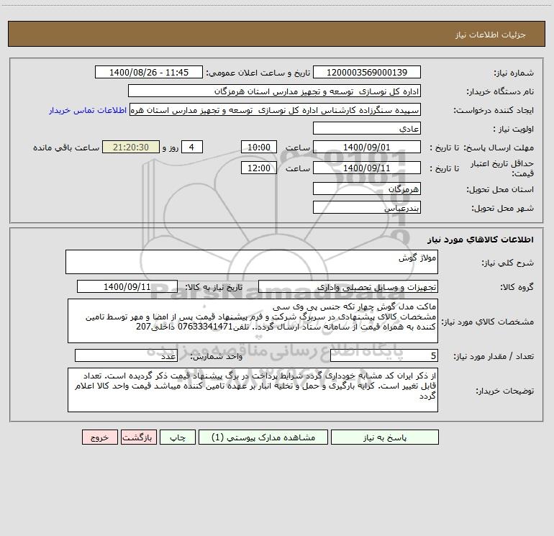Click the شرح کلی نیاز box مولاژ گوش

[252, 262]
